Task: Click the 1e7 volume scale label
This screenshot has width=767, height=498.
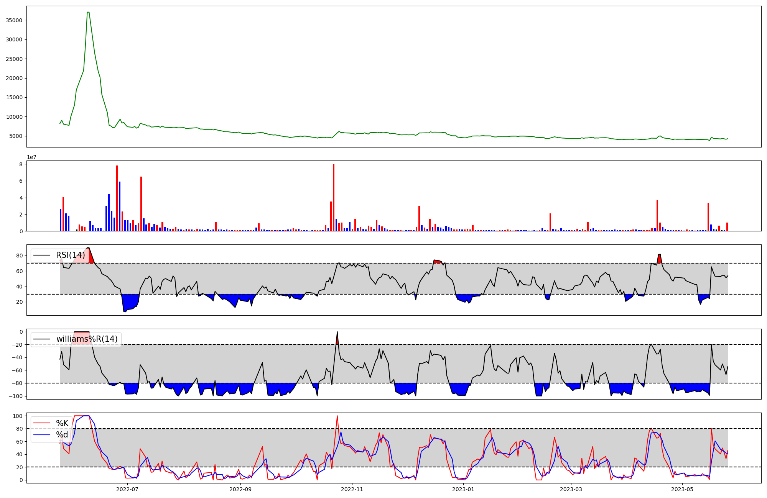Action: [x=31, y=157]
